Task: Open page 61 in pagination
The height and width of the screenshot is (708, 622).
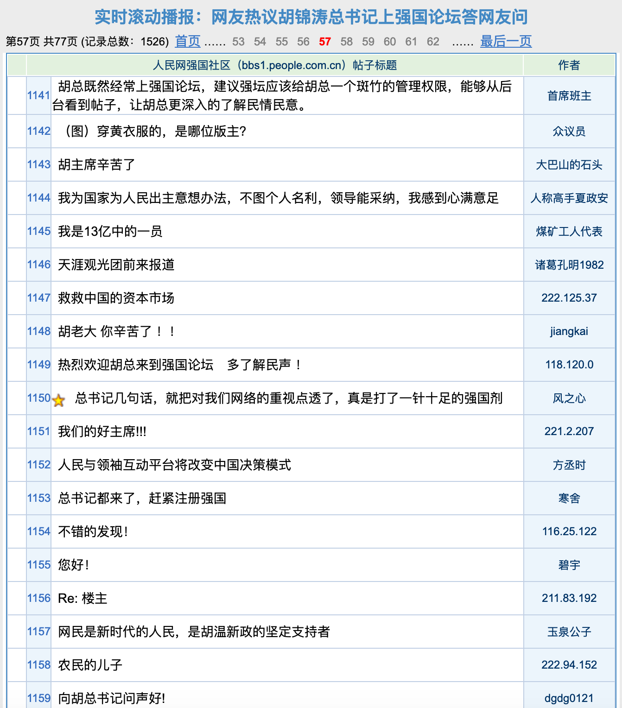Action: coord(411,42)
